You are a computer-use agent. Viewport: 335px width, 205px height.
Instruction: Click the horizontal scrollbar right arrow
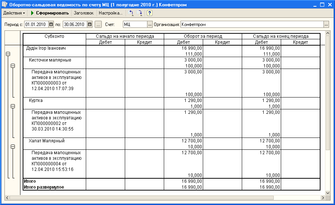coord(323,198)
